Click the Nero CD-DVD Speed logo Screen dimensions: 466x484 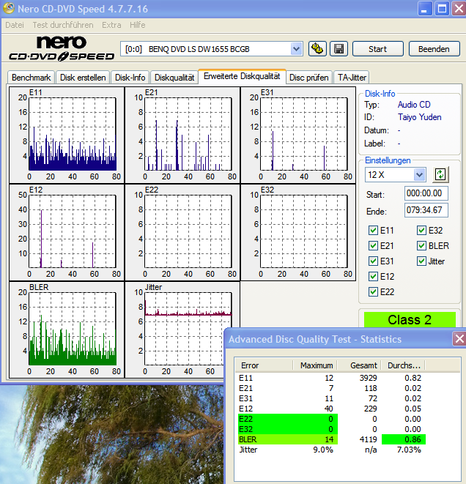pos(62,48)
